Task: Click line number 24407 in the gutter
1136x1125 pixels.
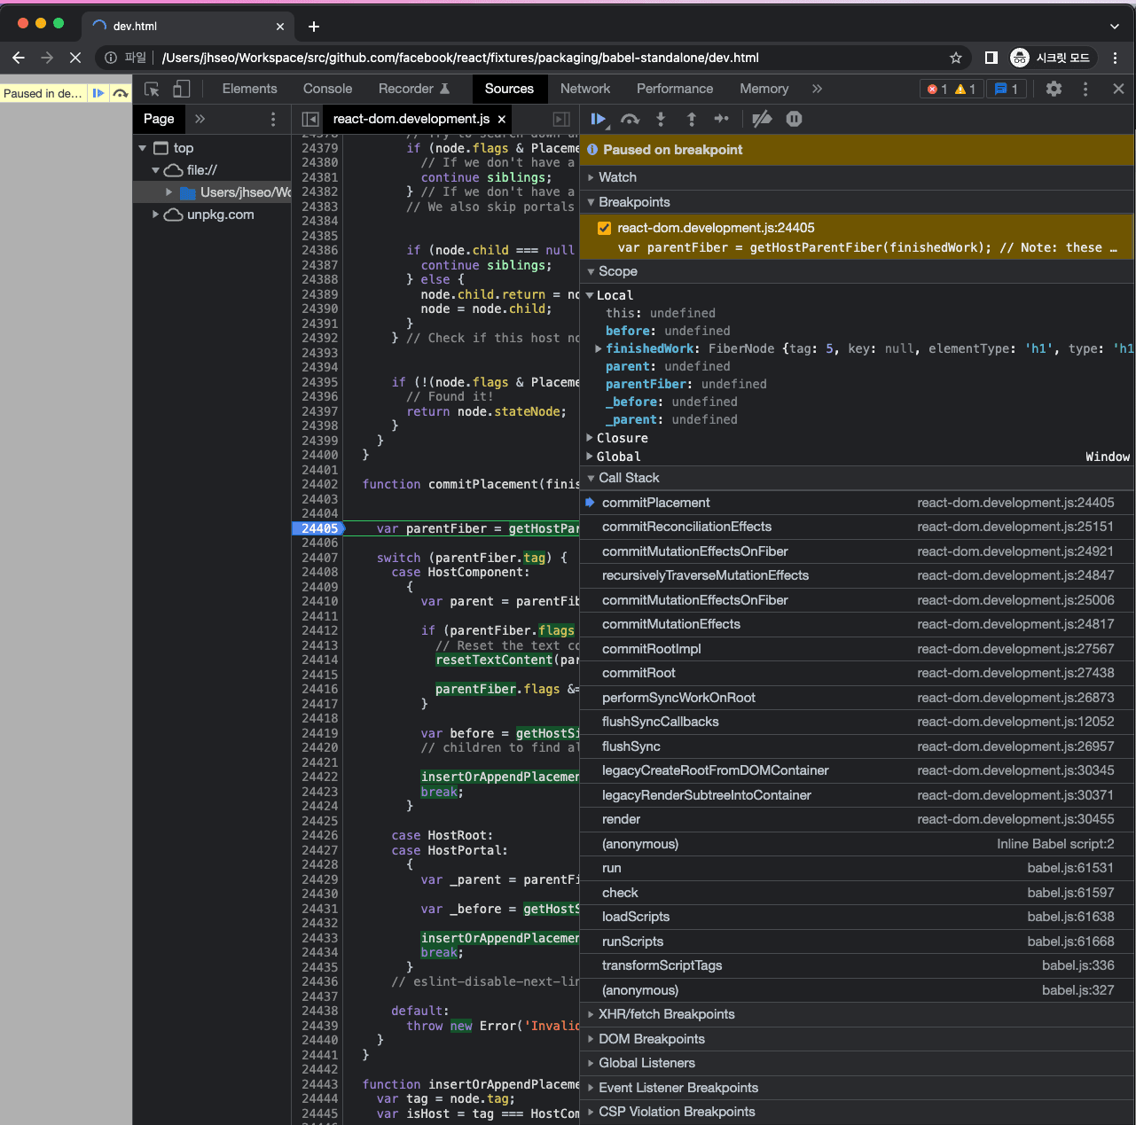Action: pos(319,558)
